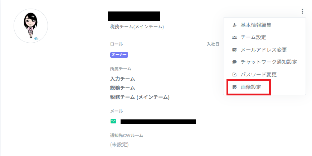The height and width of the screenshot is (156, 312).
Task: Click the note icon beside 画像設定
Action: (234, 87)
